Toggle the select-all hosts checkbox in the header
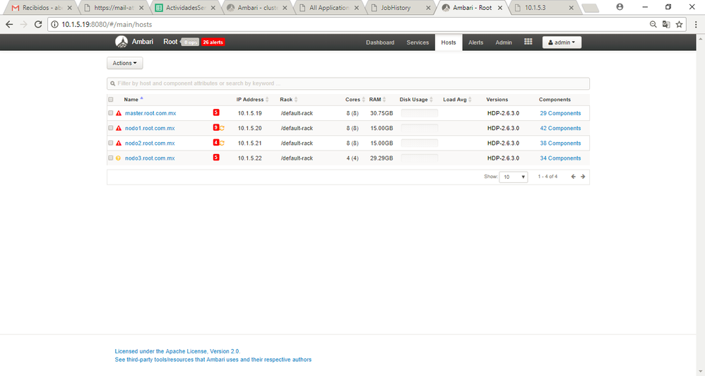The width and height of the screenshot is (705, 376). (111, 100)
